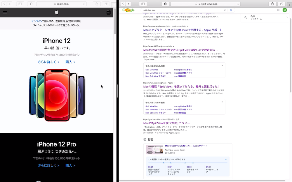Click 'Split View Mac ショートカット' in first suggestion box
Viewport: 292px width, 182px height.
159,73
